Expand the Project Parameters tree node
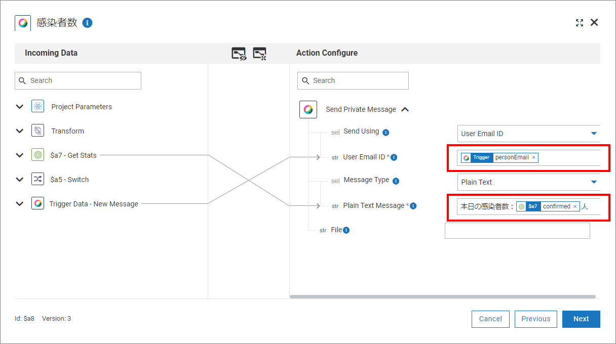The width and height of the screenshot is (616, 344). click(x=20, y=107)
